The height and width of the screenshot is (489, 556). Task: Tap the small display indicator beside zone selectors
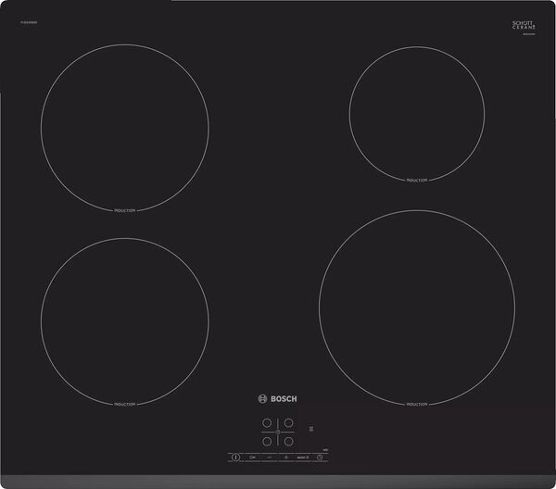point(311,429)
